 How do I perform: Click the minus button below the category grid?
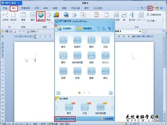pos(111,93)
